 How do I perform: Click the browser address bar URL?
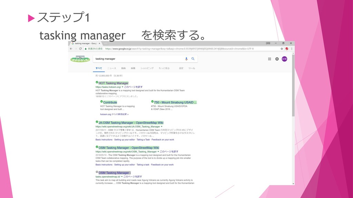(179, 49)
